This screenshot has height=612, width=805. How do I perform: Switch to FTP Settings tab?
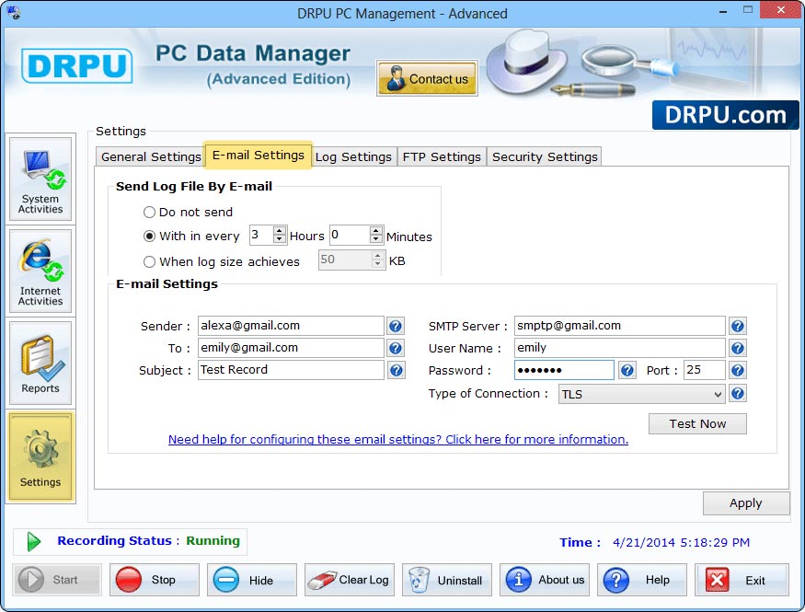click(x=442, y=156)
